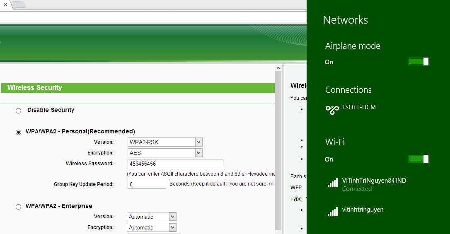Image resolution: width=450 pixels, height=234 pixels.
Task: Toggle the Airplane mode switch
Action: tap(418, 62)
